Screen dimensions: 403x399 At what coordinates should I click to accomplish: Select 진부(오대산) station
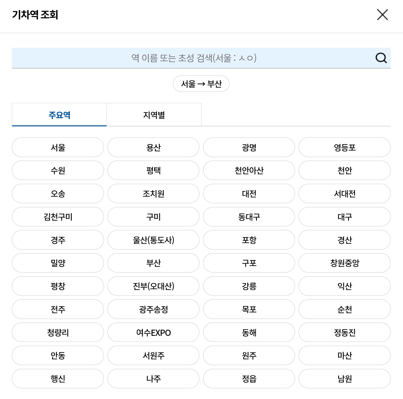click(153, 286)
